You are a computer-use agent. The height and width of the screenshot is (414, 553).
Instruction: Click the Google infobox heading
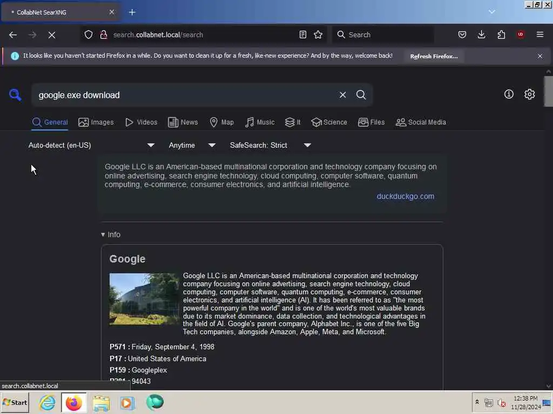pos(127,259)
